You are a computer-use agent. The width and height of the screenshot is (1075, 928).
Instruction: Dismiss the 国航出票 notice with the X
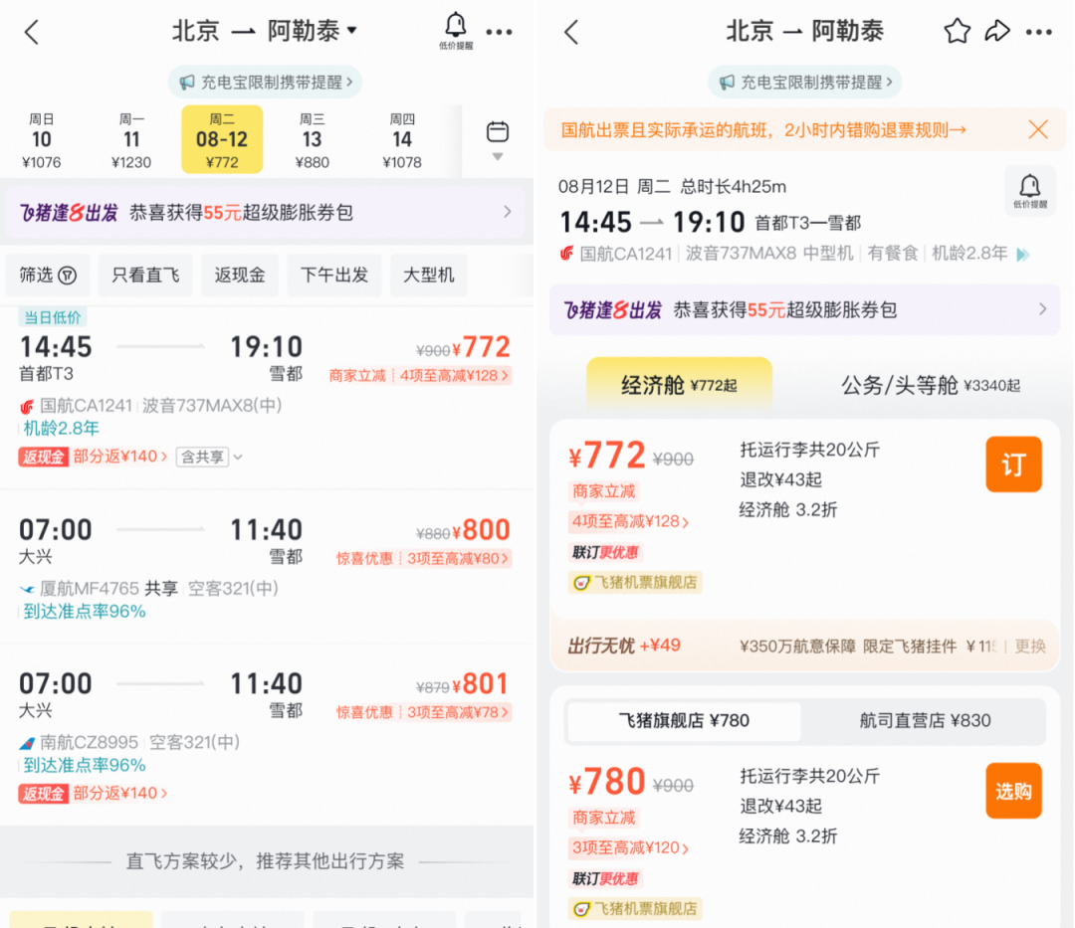(x=1038, y=129)
